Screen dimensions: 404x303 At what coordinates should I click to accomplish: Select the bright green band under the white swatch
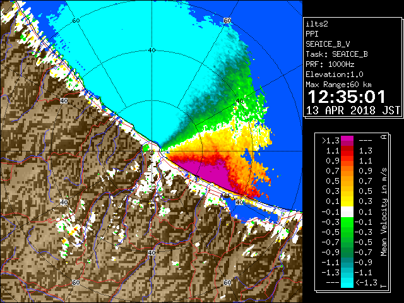347,222
